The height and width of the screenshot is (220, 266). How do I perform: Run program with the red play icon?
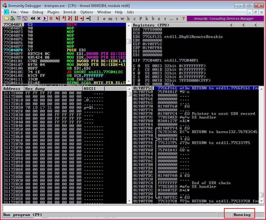coord(45,19)
